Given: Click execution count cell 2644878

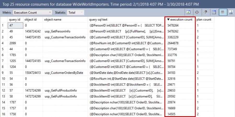Looking at the screenshot, I should [173, 43].
